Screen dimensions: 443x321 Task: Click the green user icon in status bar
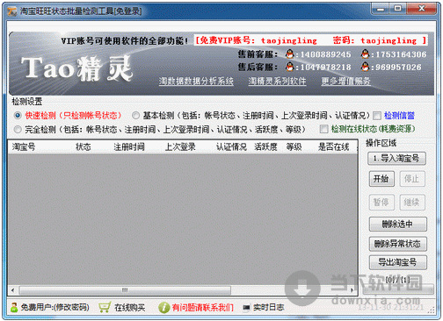[x=14, y=307]
